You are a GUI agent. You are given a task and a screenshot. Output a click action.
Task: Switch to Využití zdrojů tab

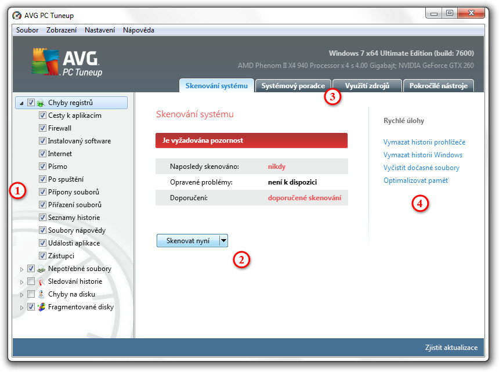click(367, 86)
